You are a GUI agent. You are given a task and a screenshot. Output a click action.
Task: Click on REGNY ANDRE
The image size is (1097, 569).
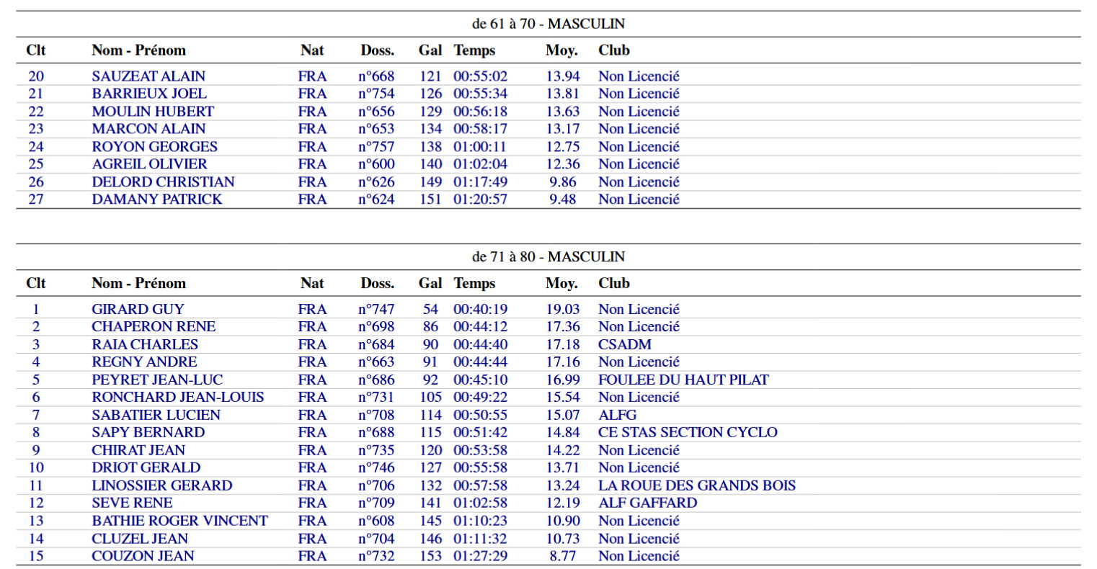coord(144,362)
